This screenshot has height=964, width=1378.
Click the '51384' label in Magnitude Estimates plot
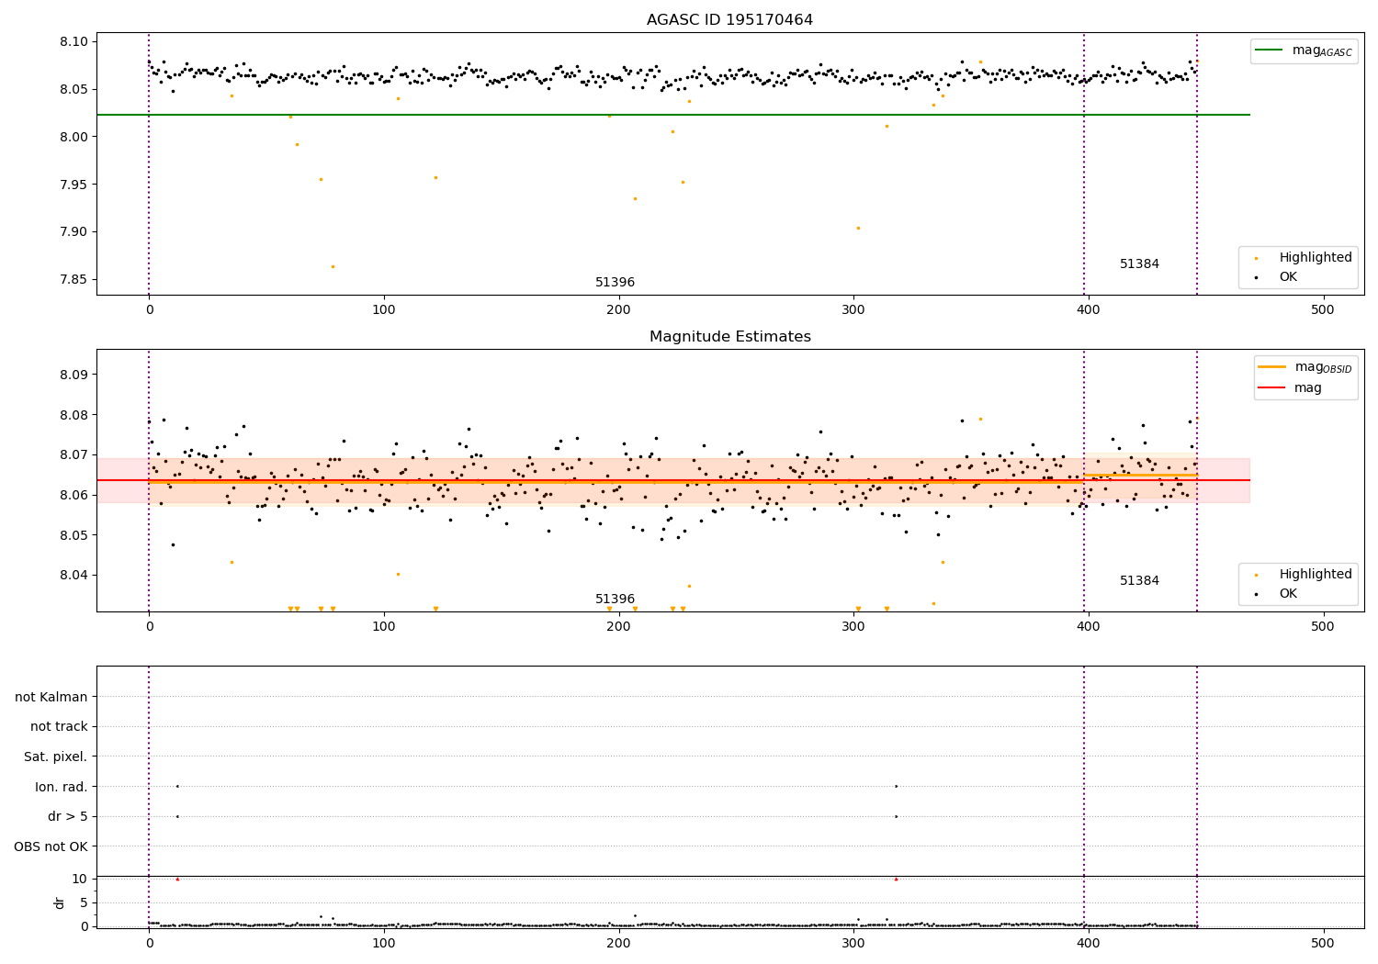[x=1139, y=581]
